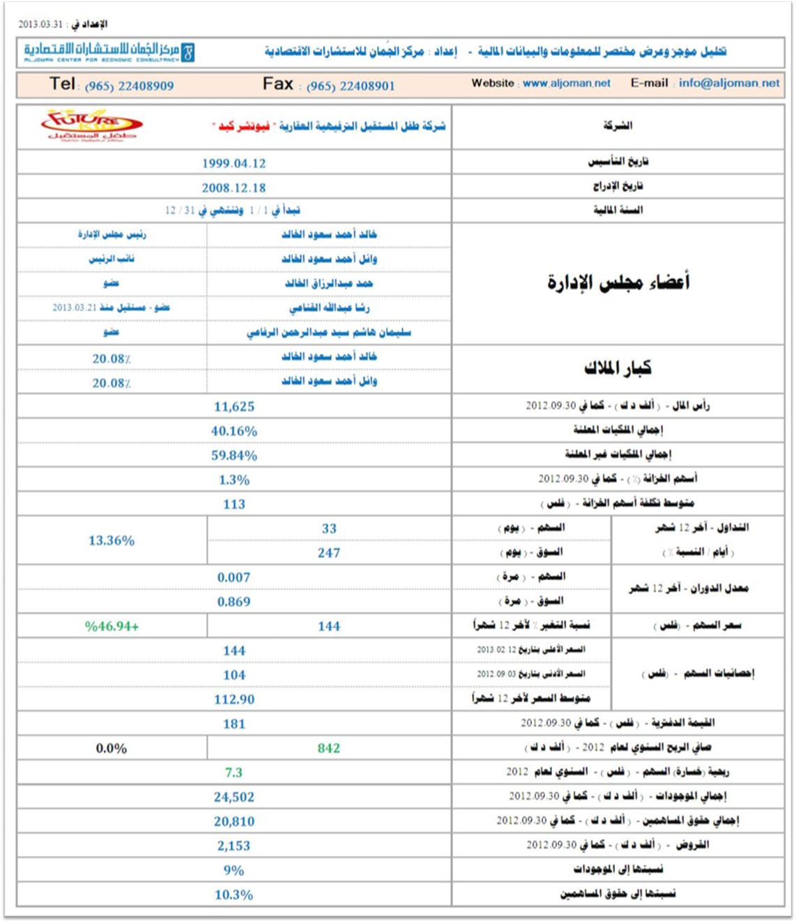Click the 'تاريخ الإدراج' label

[x=618, y=186]
